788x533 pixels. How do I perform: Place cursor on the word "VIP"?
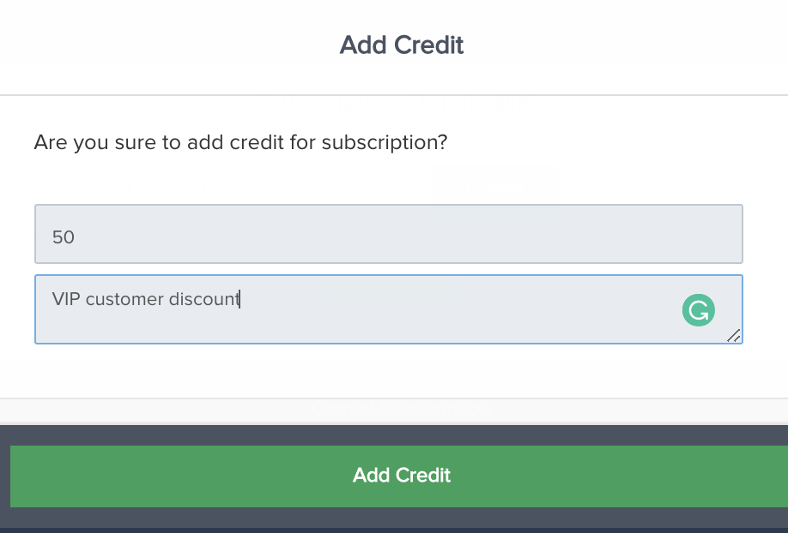coord(66,299)
